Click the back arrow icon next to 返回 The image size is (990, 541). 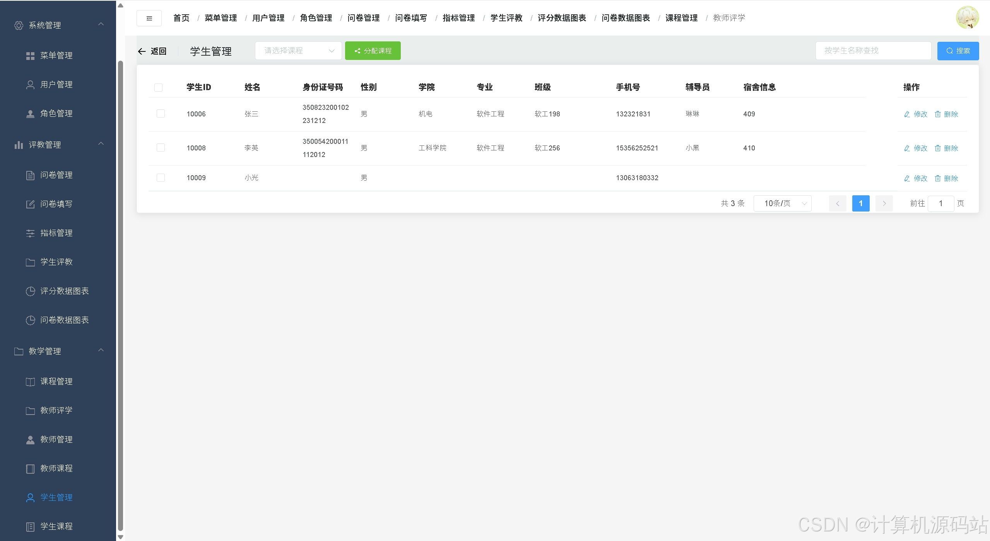click(x=142, y=51)
